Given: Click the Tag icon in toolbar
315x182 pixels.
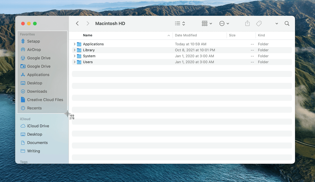Looking at the screenshot, I should pos(259,24).
